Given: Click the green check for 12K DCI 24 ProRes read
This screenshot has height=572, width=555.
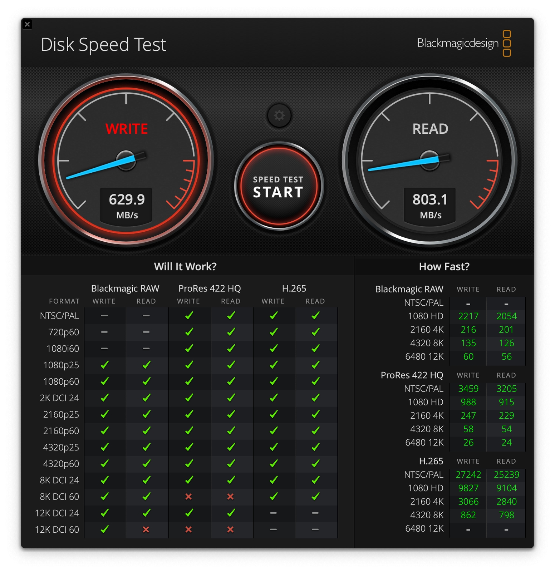Looking at the screenshot, I should [231, 513].
